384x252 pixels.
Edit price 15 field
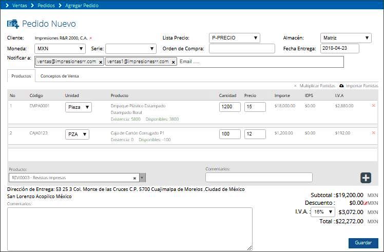(255, 107)
